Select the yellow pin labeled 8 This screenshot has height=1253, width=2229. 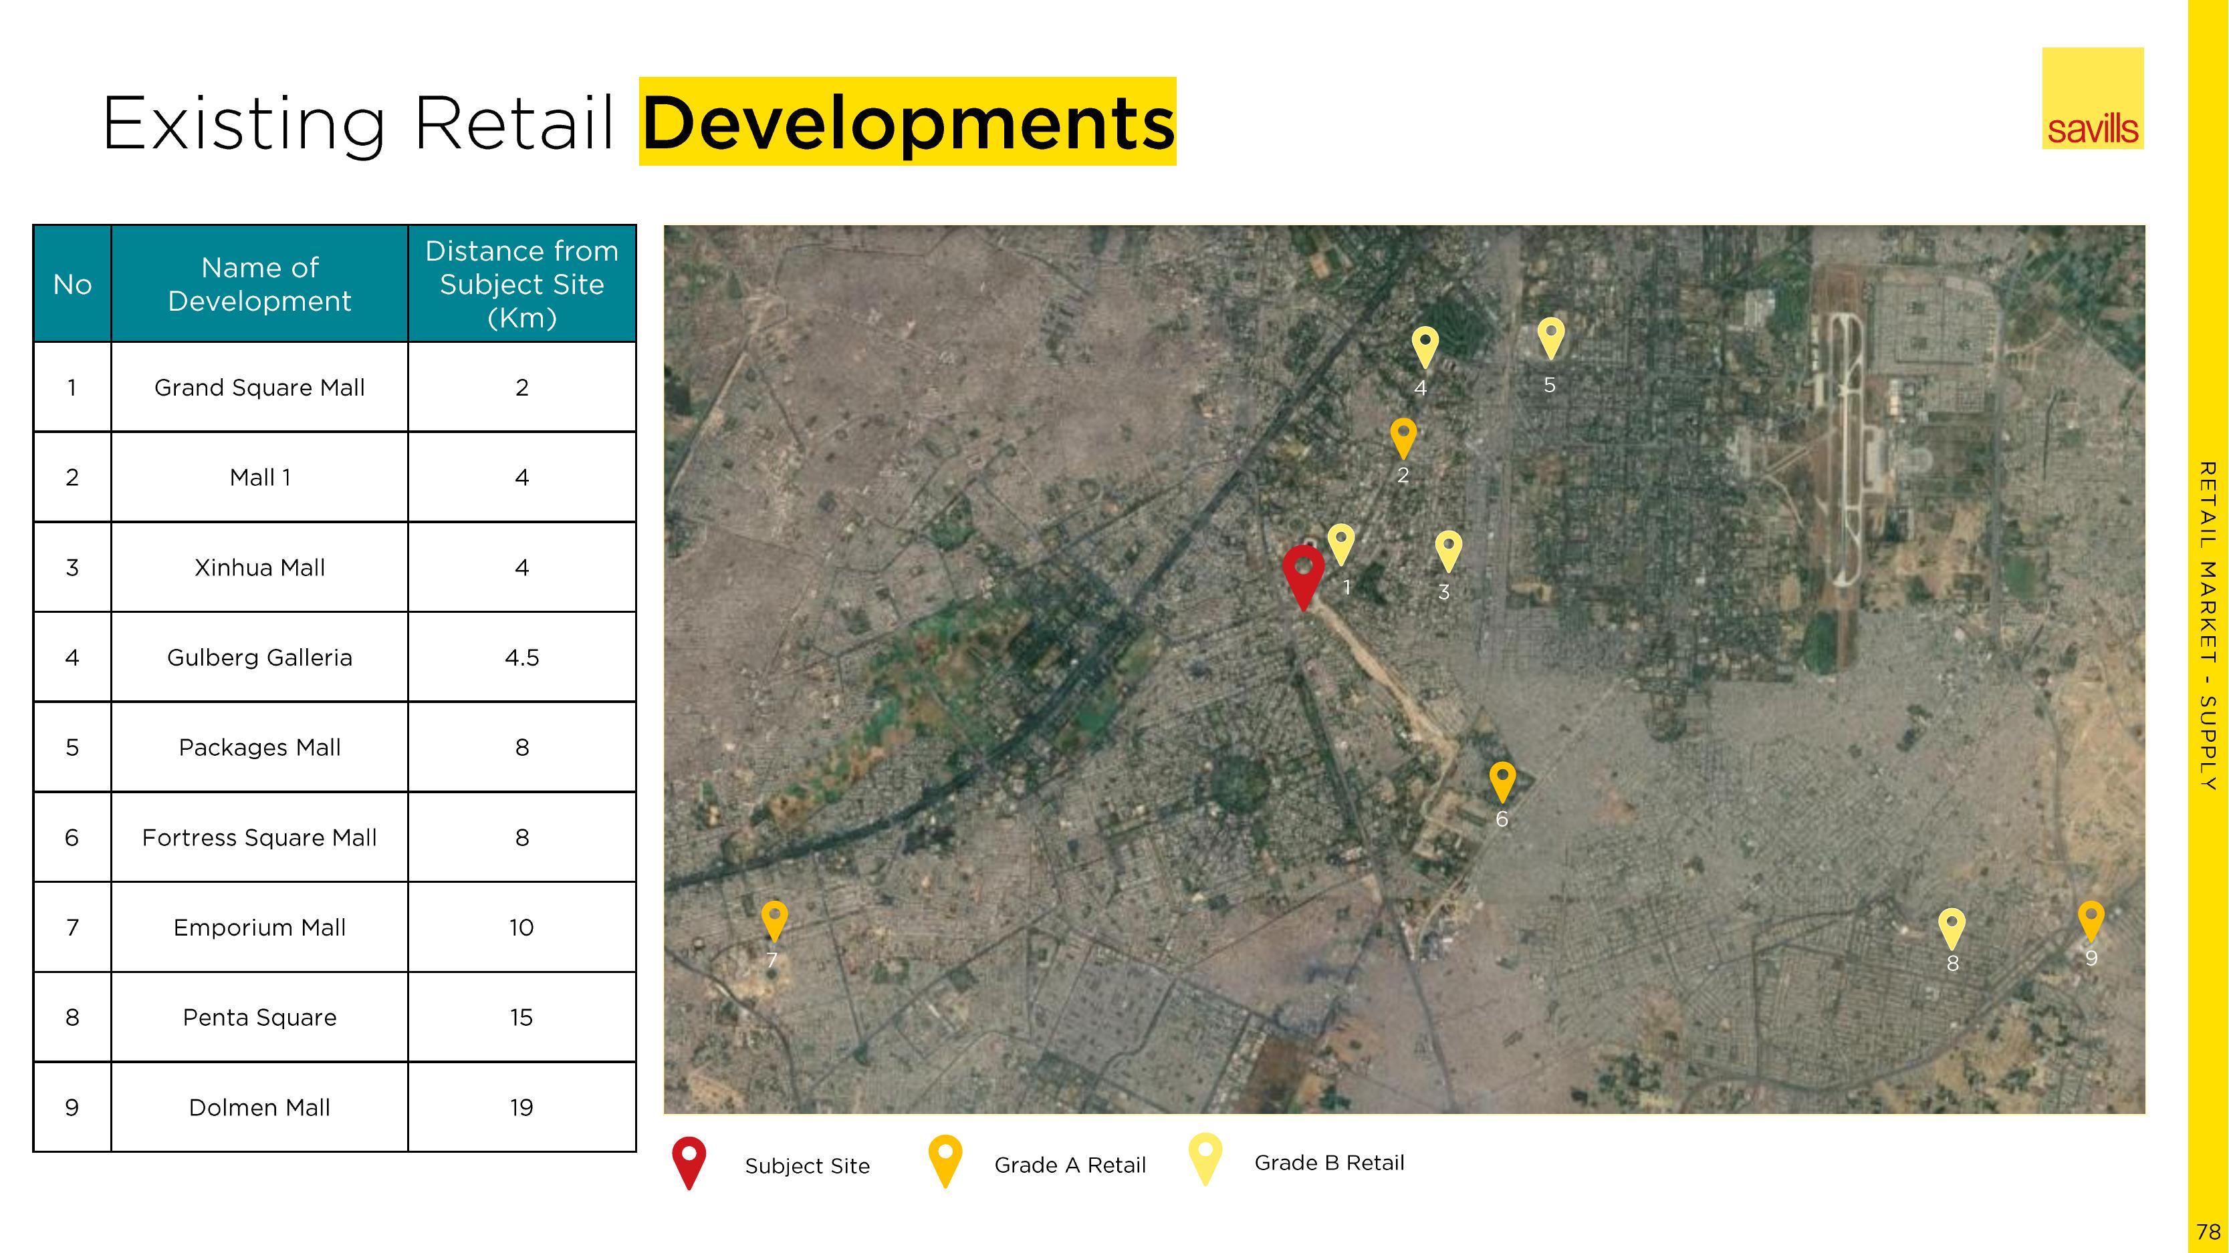(1952, 926)
